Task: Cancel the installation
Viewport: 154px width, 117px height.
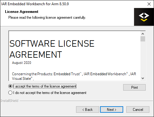Action: tap(138, 110)
